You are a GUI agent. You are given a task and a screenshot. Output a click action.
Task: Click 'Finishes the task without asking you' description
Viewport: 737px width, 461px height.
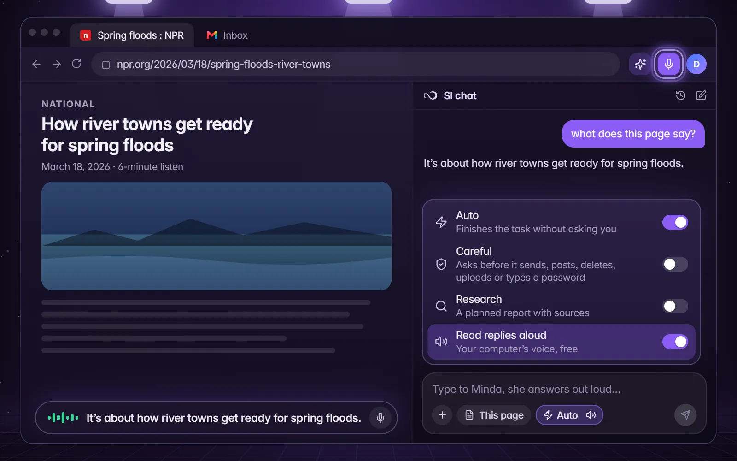[x=536, y=229]
